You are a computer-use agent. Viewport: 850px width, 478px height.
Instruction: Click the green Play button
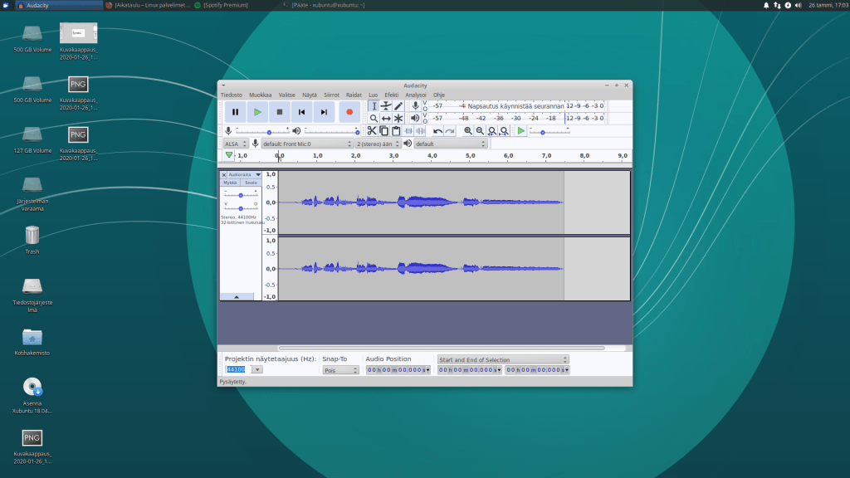click(257, 112)
